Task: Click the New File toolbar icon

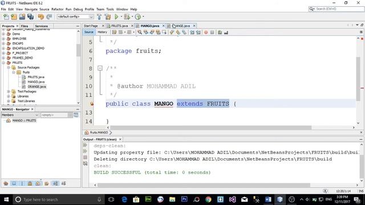Action: tap(6, 17)
